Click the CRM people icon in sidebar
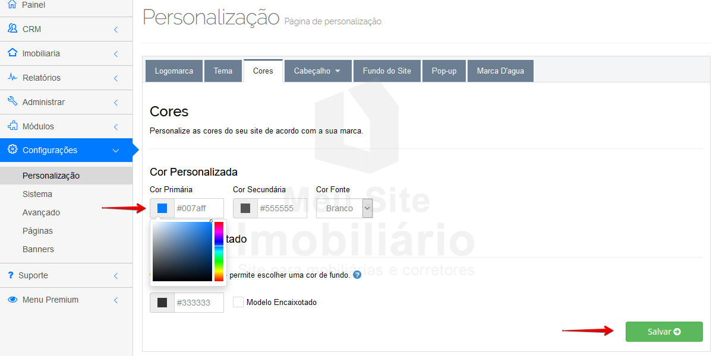This screenshot has height=356, width=713. click(12, 28)
